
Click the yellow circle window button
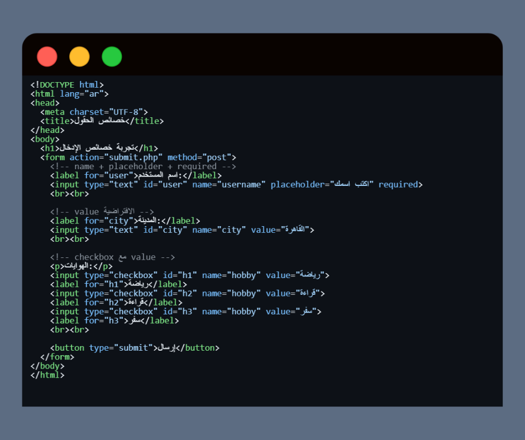click(79, 57)
